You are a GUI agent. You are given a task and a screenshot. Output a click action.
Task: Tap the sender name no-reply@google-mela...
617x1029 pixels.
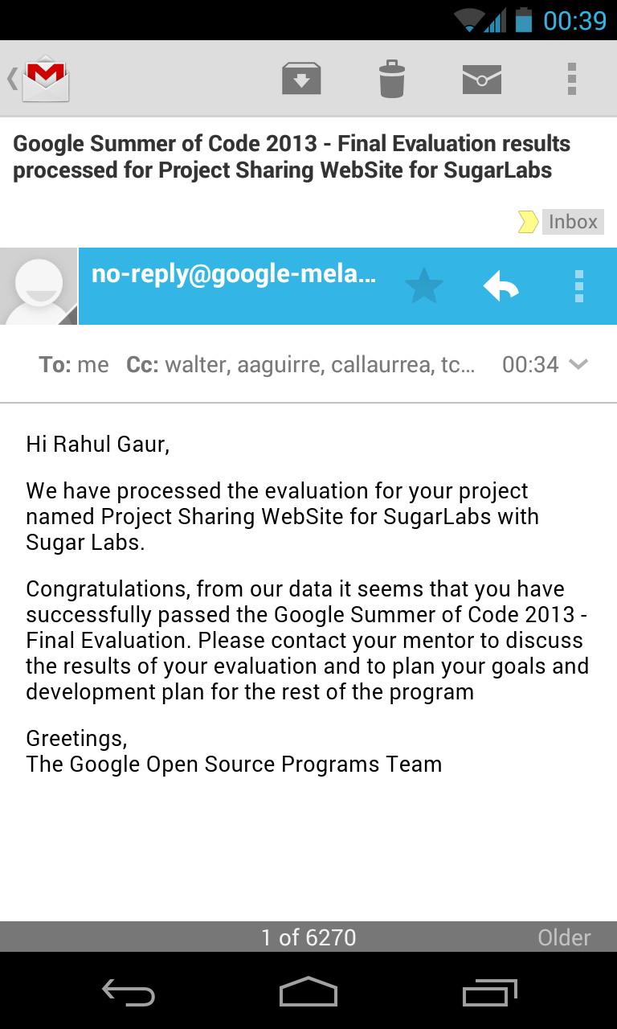pos(233,273)
